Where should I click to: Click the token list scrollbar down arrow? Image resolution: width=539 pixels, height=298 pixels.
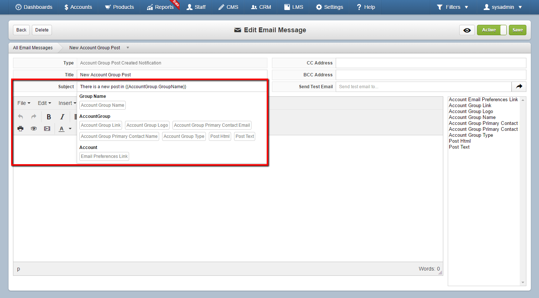523,283
